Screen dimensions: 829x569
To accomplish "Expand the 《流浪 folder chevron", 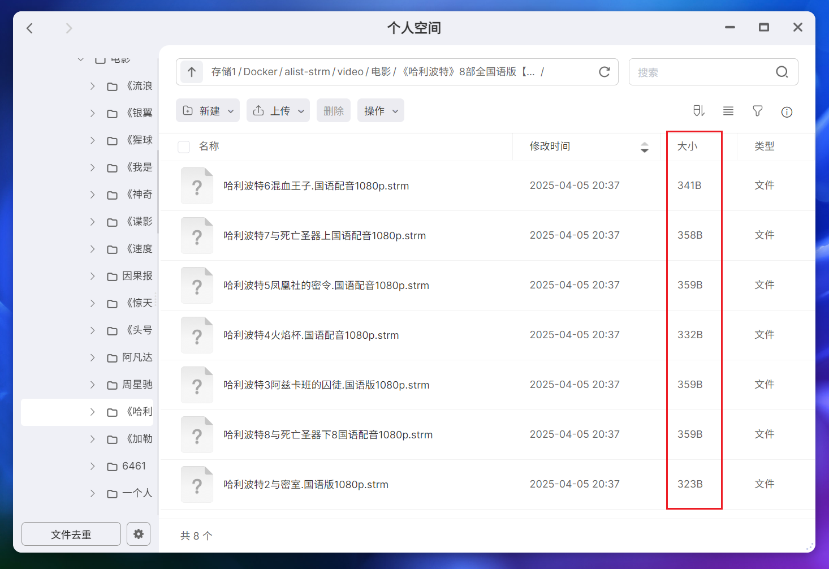I will [x=92, y=86].
